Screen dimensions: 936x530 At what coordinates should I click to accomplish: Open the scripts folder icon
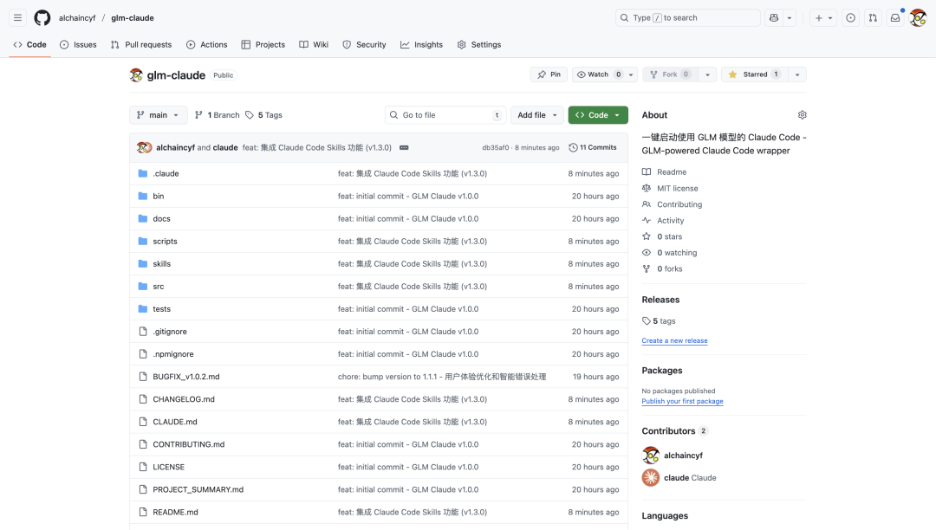click(143, 242)
